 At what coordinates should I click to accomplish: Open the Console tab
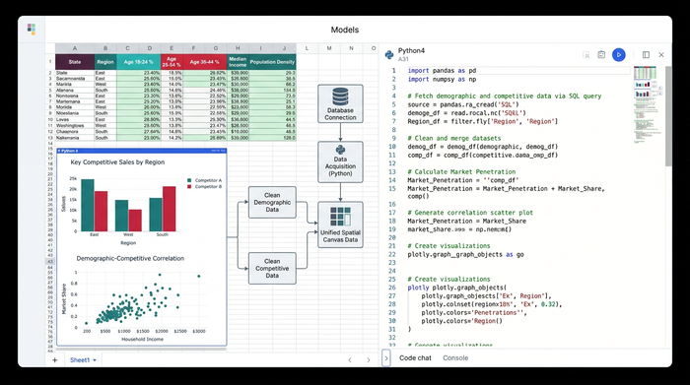coord(455,357)
